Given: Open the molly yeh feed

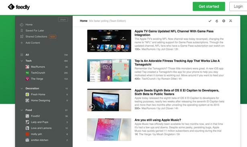Looking at the screenshot, I should coord(37,134).
